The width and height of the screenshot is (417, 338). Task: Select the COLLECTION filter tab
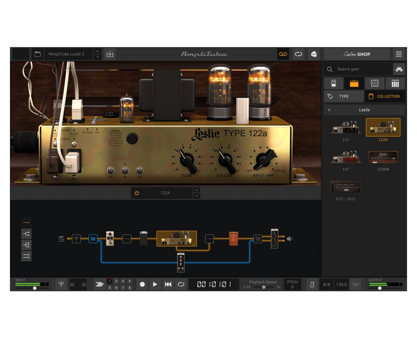[385, 97]
